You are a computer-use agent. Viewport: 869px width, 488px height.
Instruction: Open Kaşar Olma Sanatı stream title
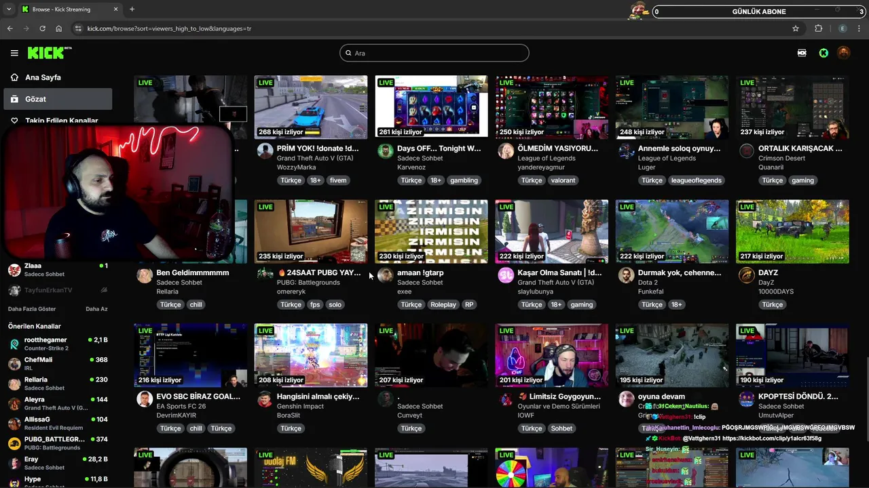coord(559,272)
